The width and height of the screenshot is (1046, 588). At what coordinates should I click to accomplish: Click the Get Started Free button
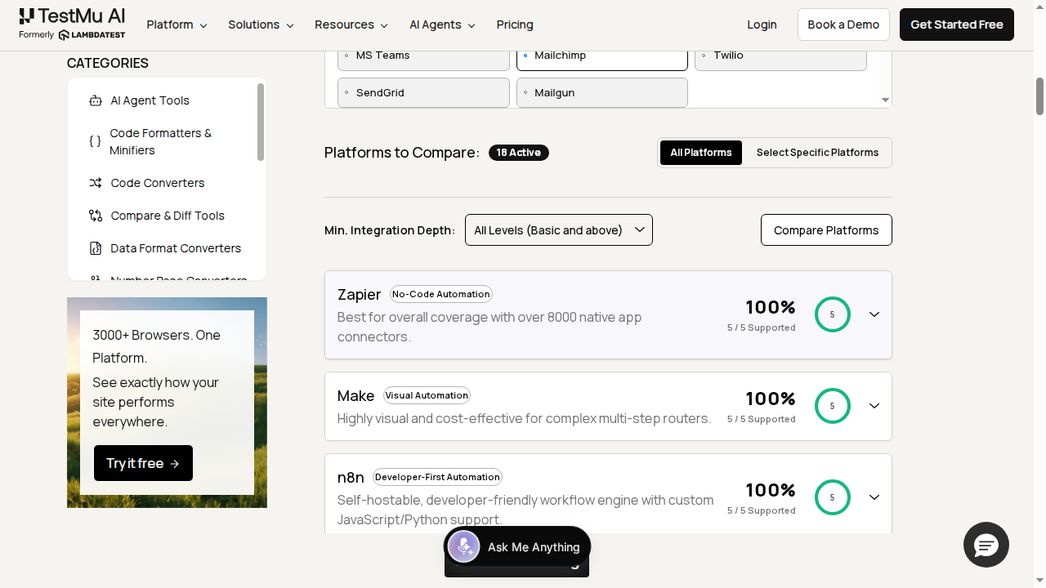tap(957, 24)
